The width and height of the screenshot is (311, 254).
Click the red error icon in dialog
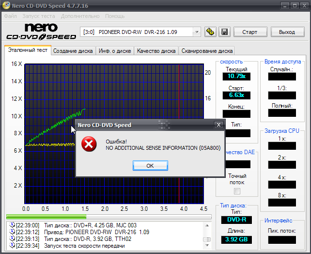pyautogui.click(x=88, y=144)
